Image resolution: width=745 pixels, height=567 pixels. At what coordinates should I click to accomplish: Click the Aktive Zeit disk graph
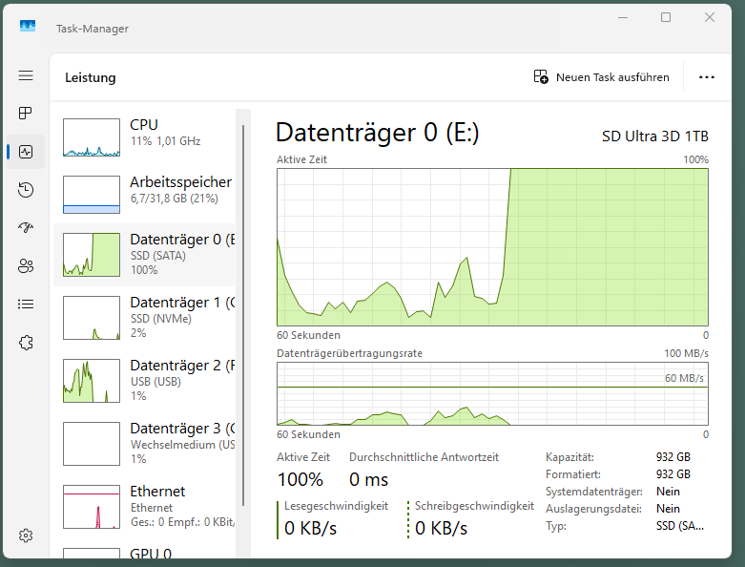(492, 246)
